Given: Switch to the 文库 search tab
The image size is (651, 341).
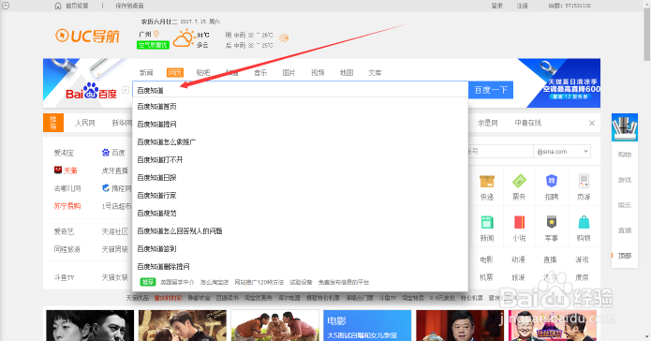Looking at the screenshot, I should (x=375, y=73).
